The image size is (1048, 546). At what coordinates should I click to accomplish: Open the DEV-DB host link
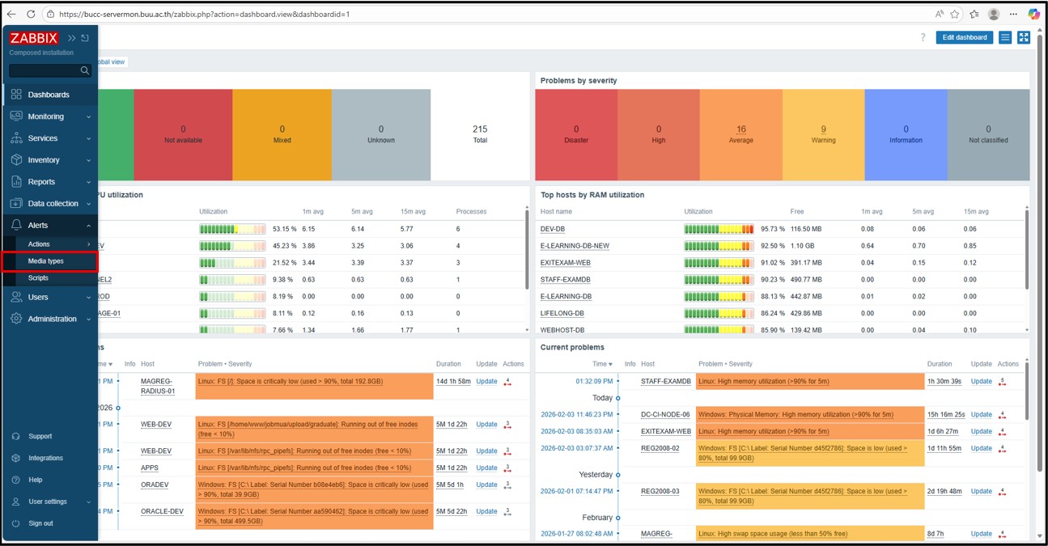553,229
